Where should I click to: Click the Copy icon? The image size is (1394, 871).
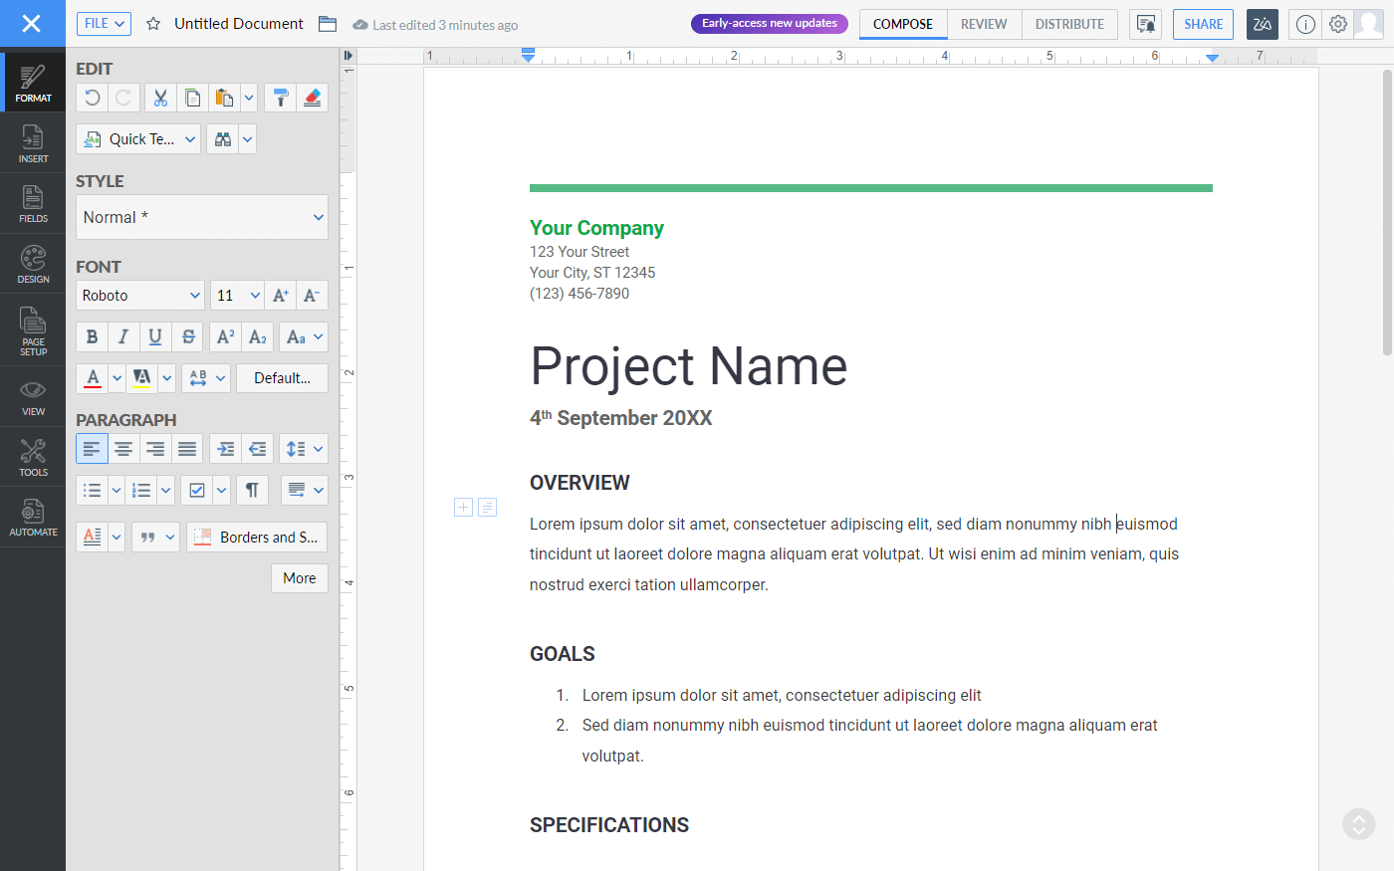coord(192,98)
